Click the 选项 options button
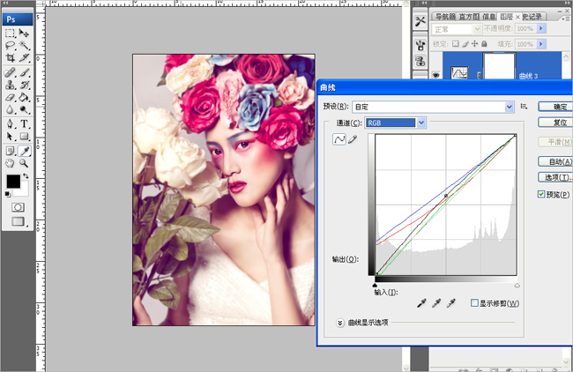This screenshot has width=573, height=372. [x=555, y=177]
